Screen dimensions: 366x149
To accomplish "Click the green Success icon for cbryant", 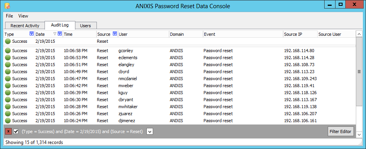I will 8,100.
